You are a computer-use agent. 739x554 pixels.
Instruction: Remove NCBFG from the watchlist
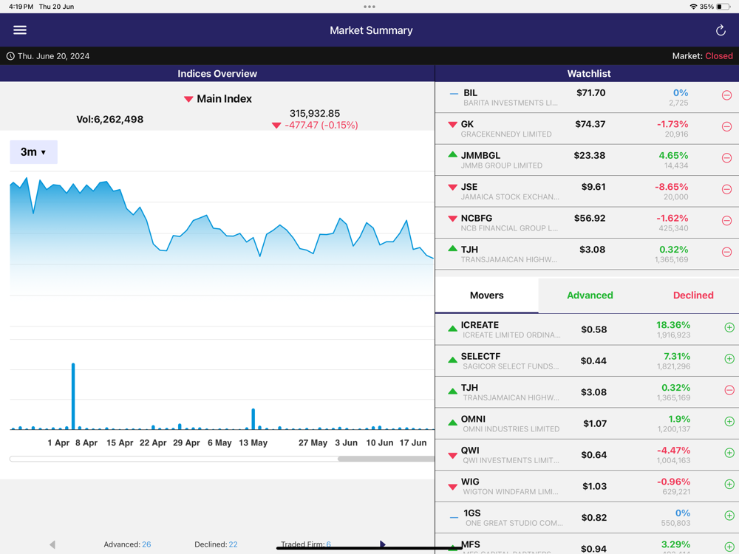click(x=726, y=221)
